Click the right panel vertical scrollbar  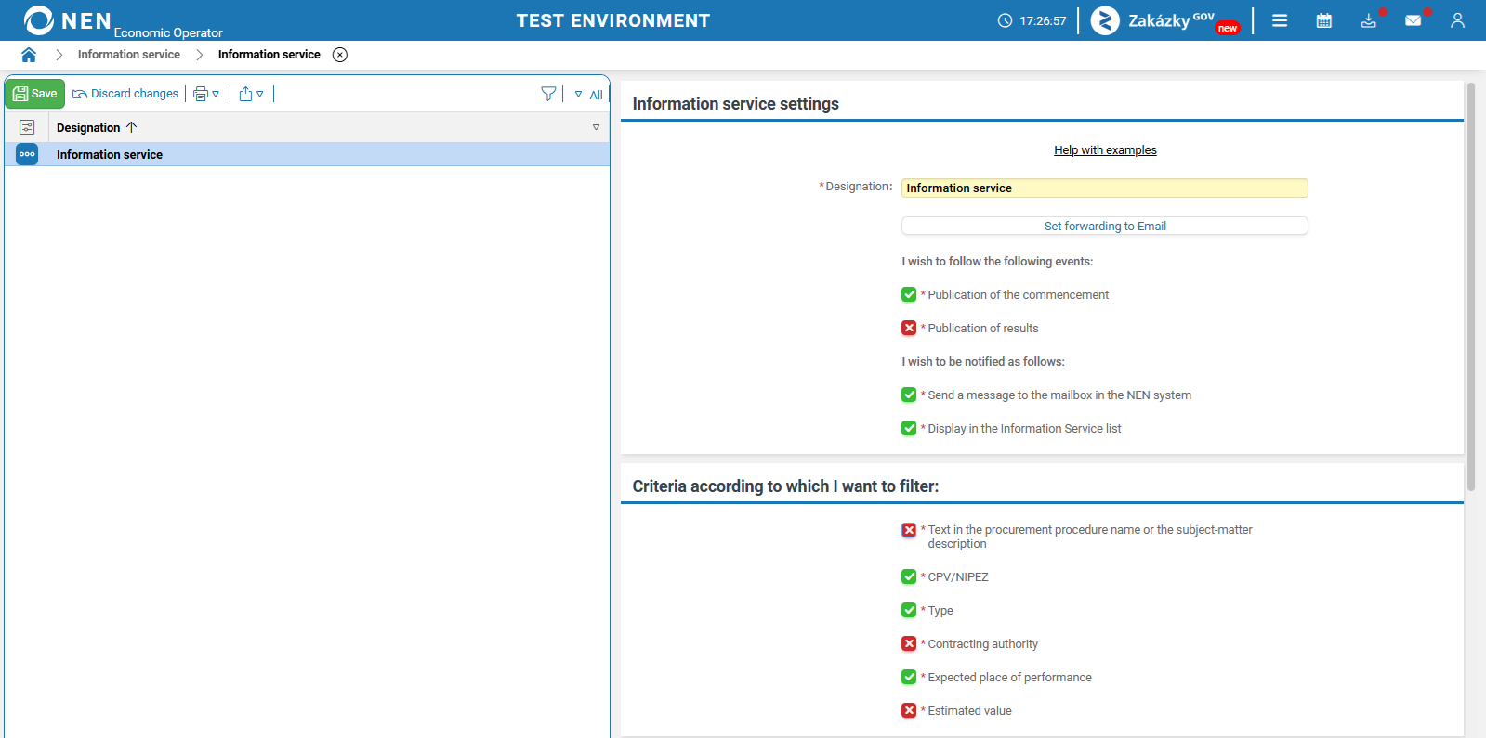(x=1471, y=286)
